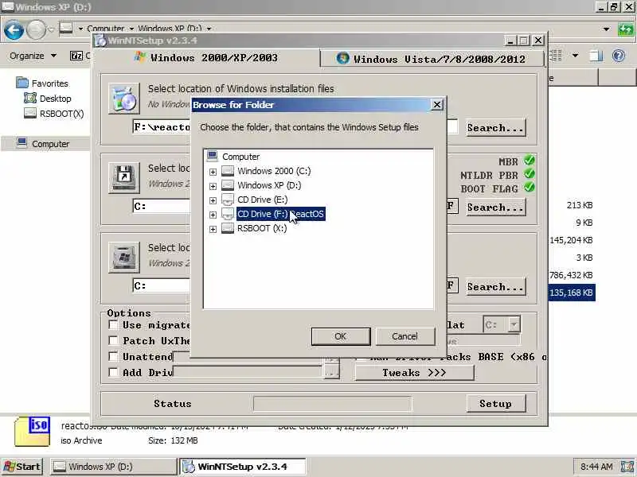This screenshot has width=637, height=477.
Task: Click the Windows XP (D:) drive icon
Action: click(x=228, y=185)
